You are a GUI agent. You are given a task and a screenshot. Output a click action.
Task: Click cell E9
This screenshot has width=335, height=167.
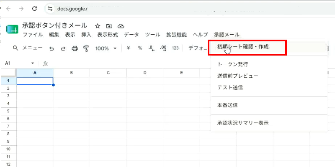(181, 142)
